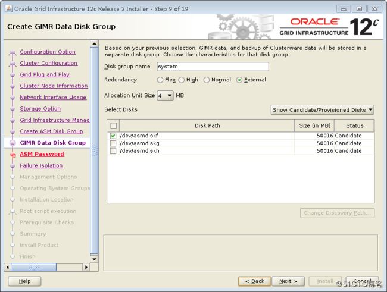This screenshot has height=292, width=387.
Task: Go to Create ASM Disk Group step
Action: pos(51,131)
